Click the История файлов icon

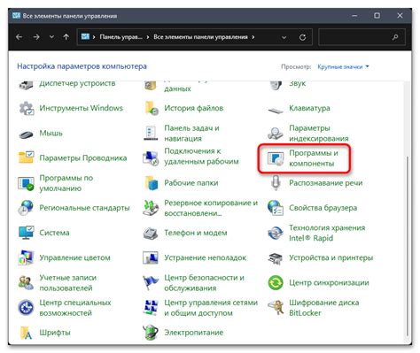click(x=152, y=108)
